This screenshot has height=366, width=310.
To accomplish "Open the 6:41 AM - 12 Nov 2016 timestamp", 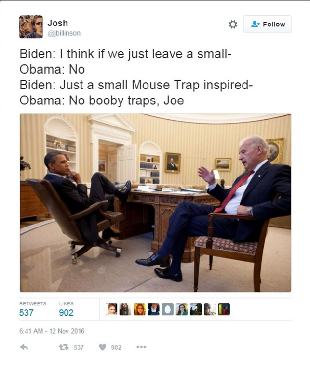I will click(x=52, y=331).
